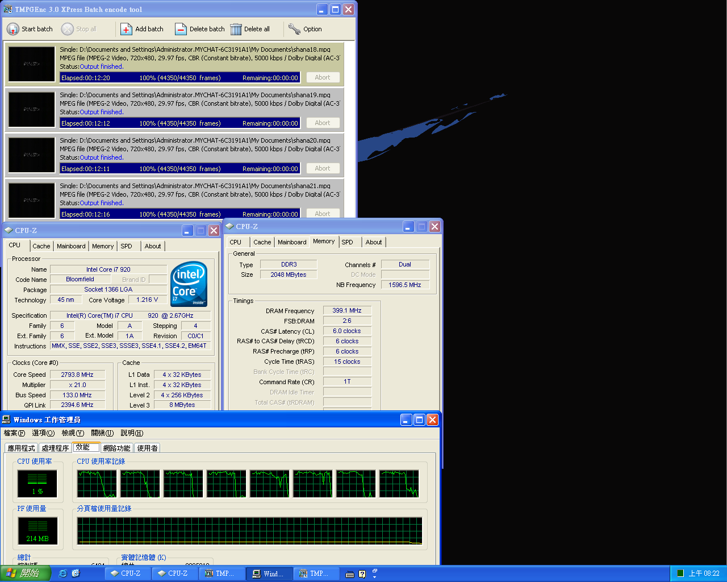Viewport: 727px width, 582px height.
Task: Switch to first TMP... taskbar button
Action: (x=222, y=573)
